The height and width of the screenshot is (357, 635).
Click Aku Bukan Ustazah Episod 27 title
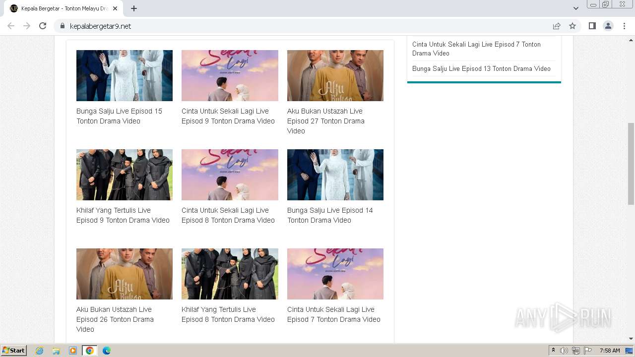point(326,121)
